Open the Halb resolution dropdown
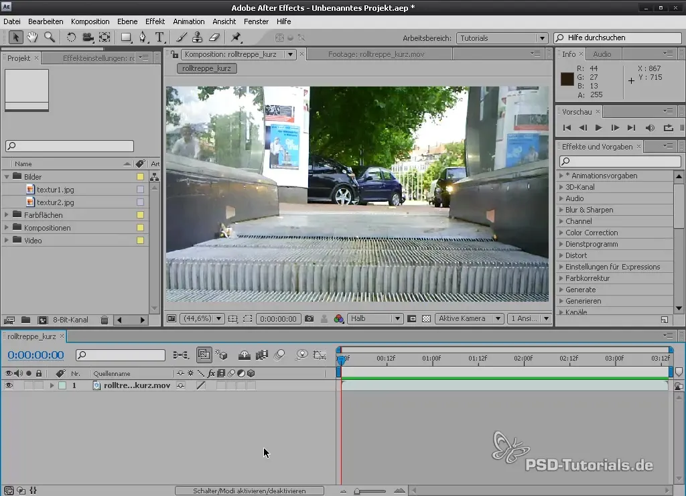The image size is (686, 496). (x=375, y=318)
